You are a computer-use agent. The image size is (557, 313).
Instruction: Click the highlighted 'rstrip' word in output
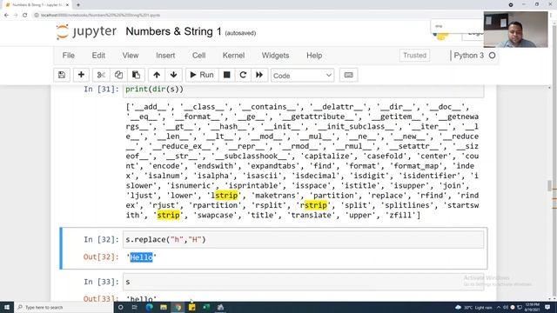[313, 205]
